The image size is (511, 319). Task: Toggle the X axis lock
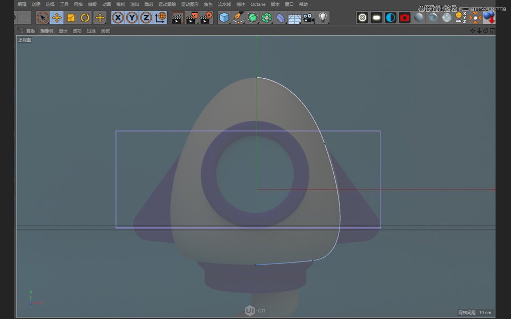117,18
